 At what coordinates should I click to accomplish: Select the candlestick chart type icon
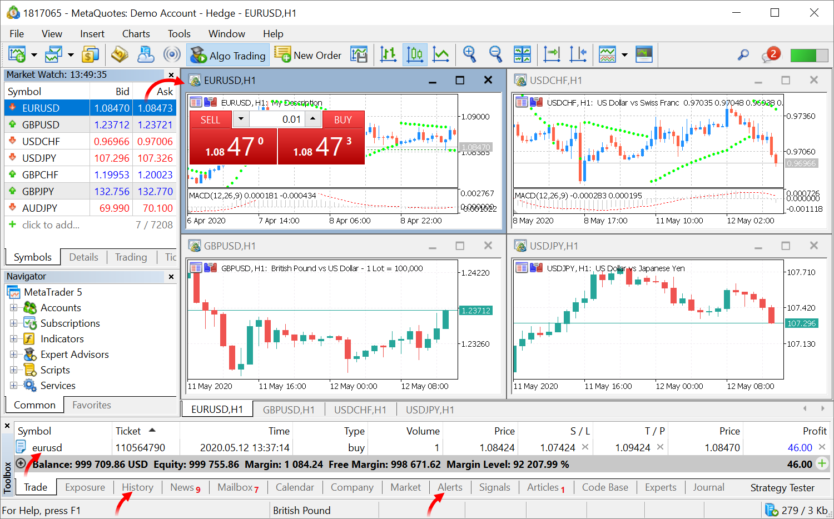[x=415, y=54]
